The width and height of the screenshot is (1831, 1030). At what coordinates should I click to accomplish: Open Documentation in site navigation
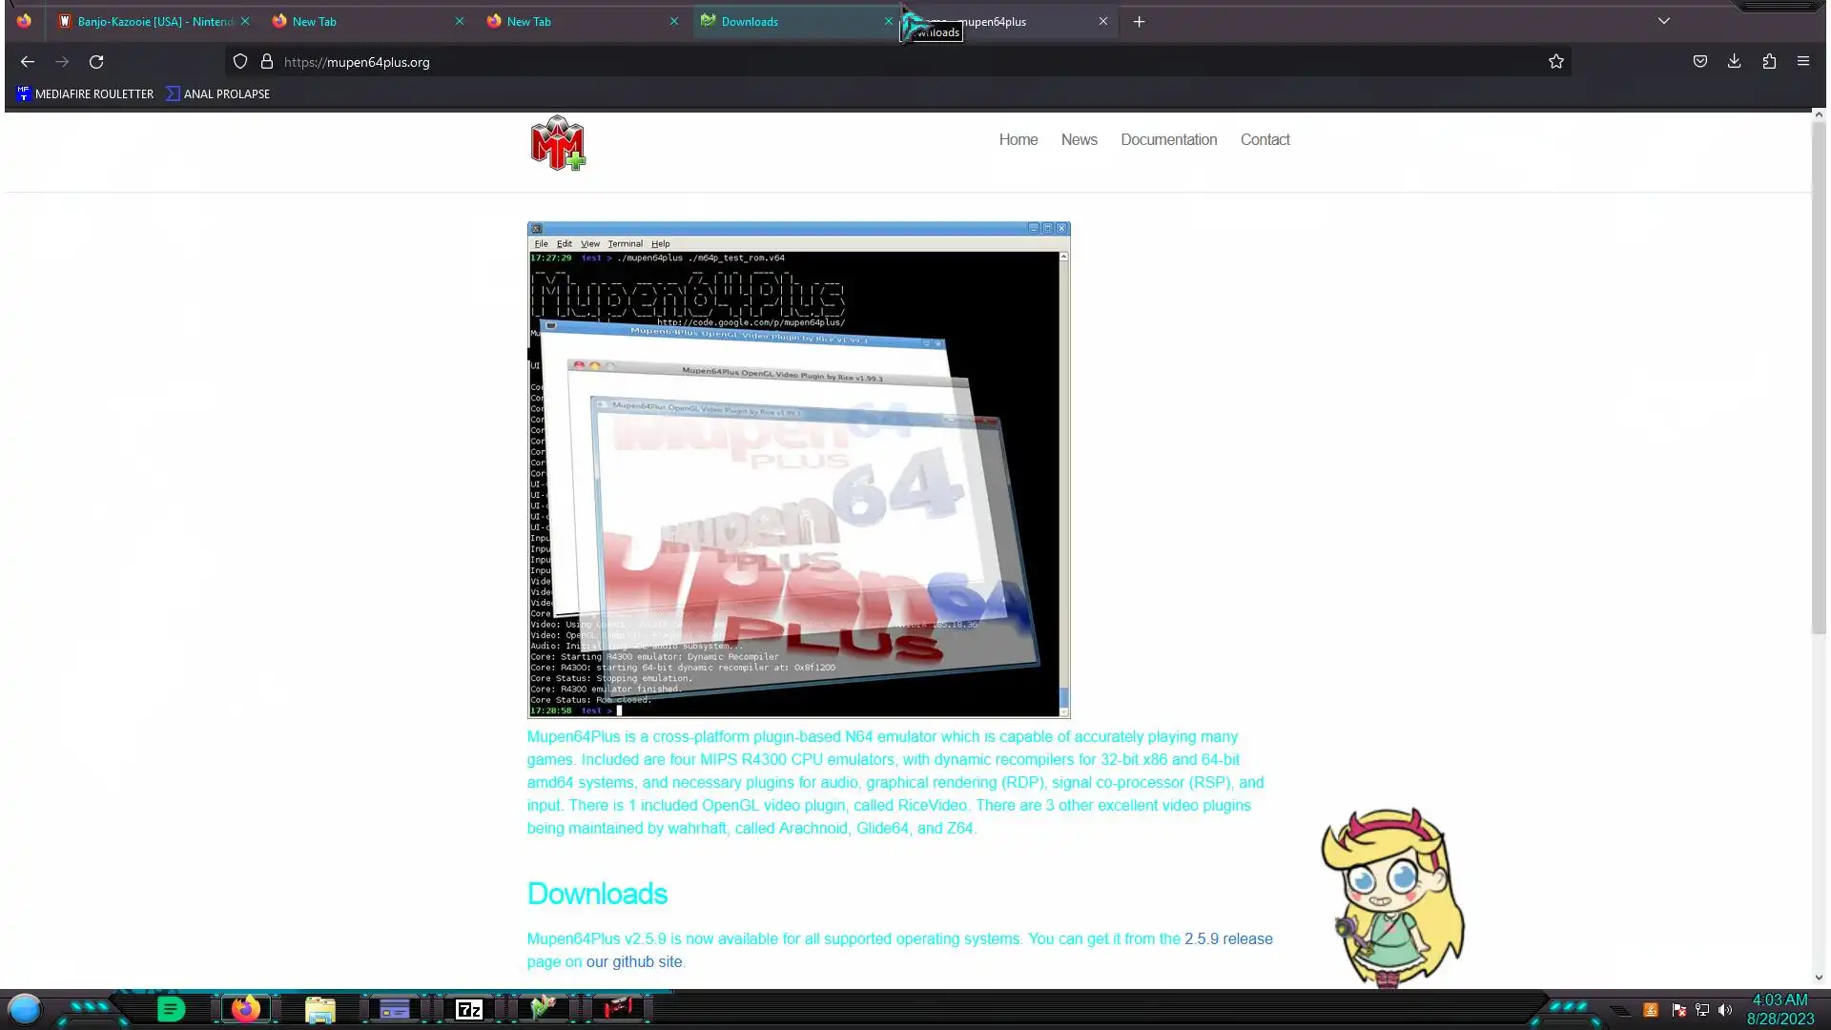click(1168, 139)
